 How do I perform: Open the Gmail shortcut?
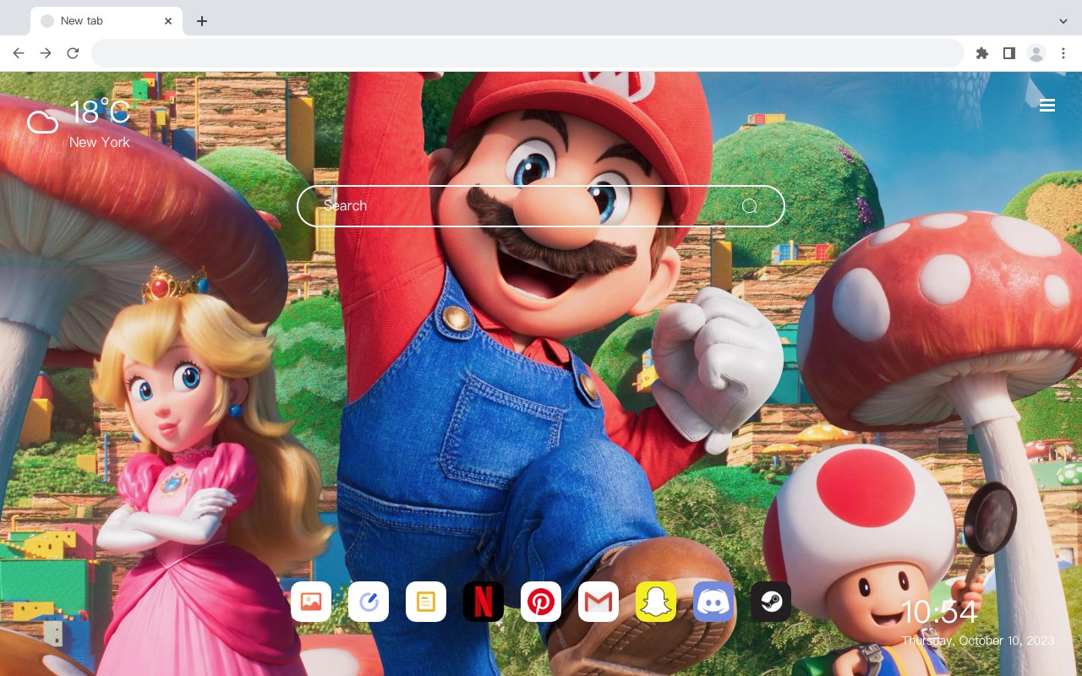click(598, 602)
